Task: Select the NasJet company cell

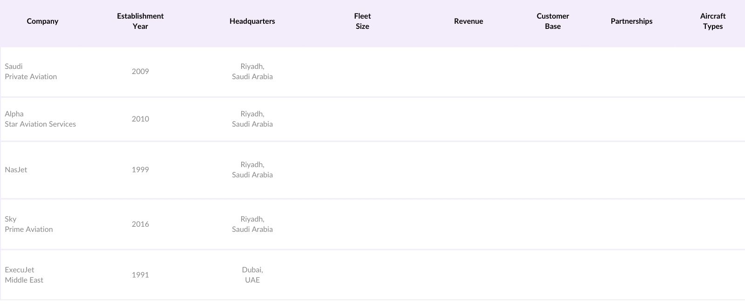Action: 16,169
